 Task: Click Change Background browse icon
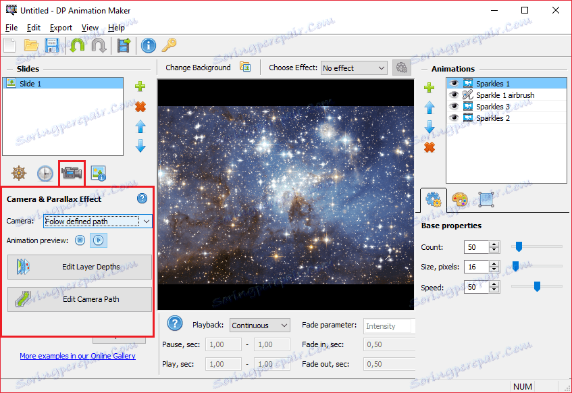(245, 67)
